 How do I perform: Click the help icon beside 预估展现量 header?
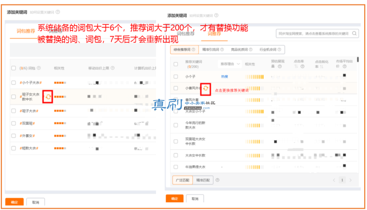(x=280, y=66)
